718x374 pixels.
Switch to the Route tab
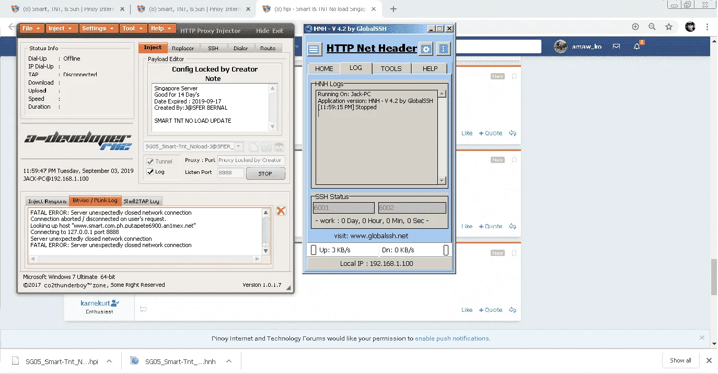pyautogui.click(x=268, y=48)
